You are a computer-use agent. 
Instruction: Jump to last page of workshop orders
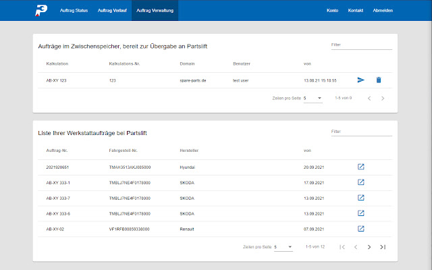pyautogui.click(x=383, y=247)
